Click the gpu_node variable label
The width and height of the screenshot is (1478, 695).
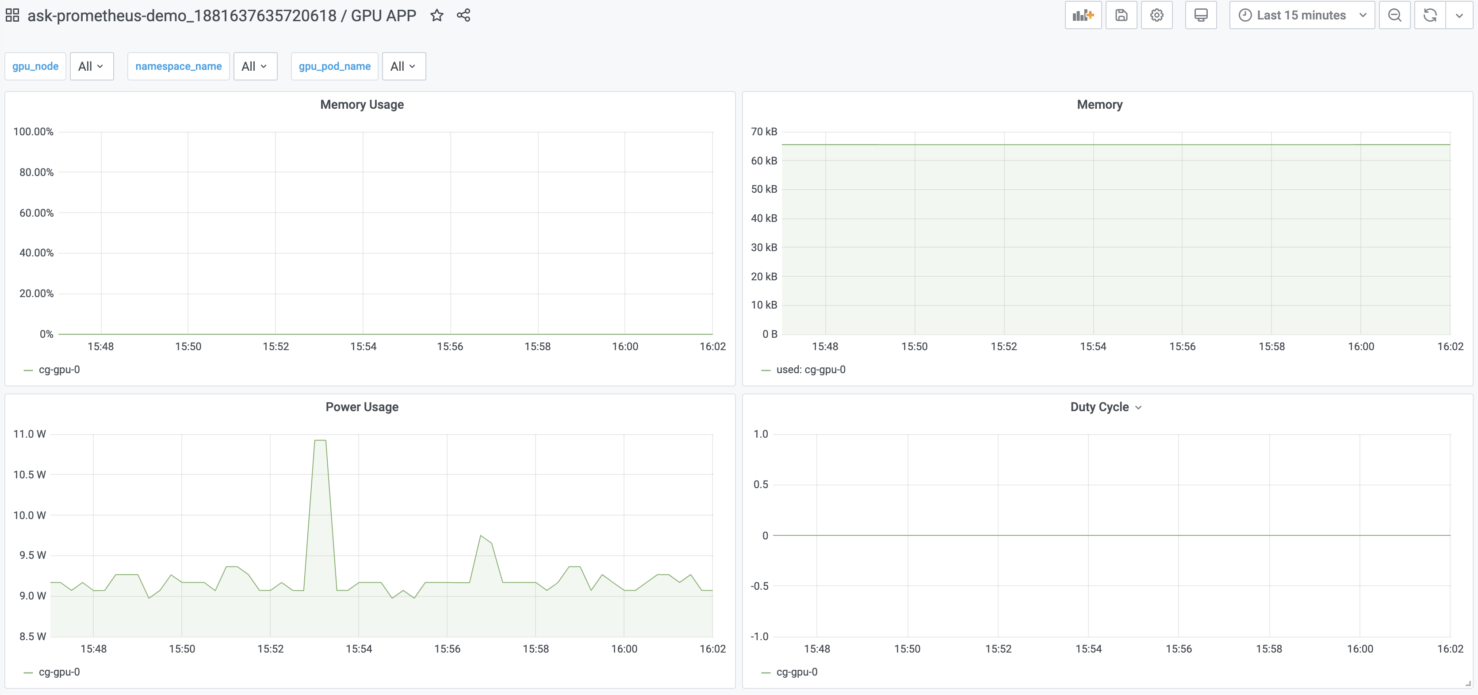click(x=35, y=66)
